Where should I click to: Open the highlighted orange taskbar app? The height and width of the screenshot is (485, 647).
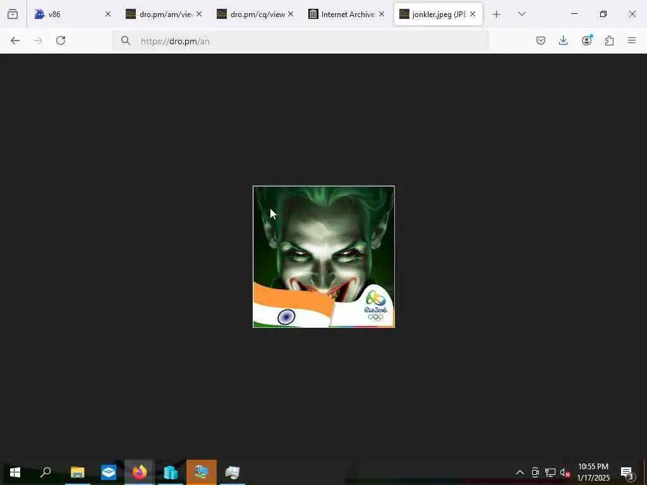[x=202, y=472]
